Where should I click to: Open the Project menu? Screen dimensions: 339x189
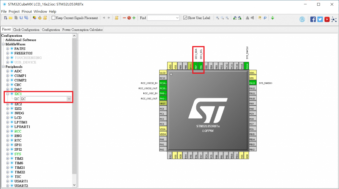tap(14, 12)
